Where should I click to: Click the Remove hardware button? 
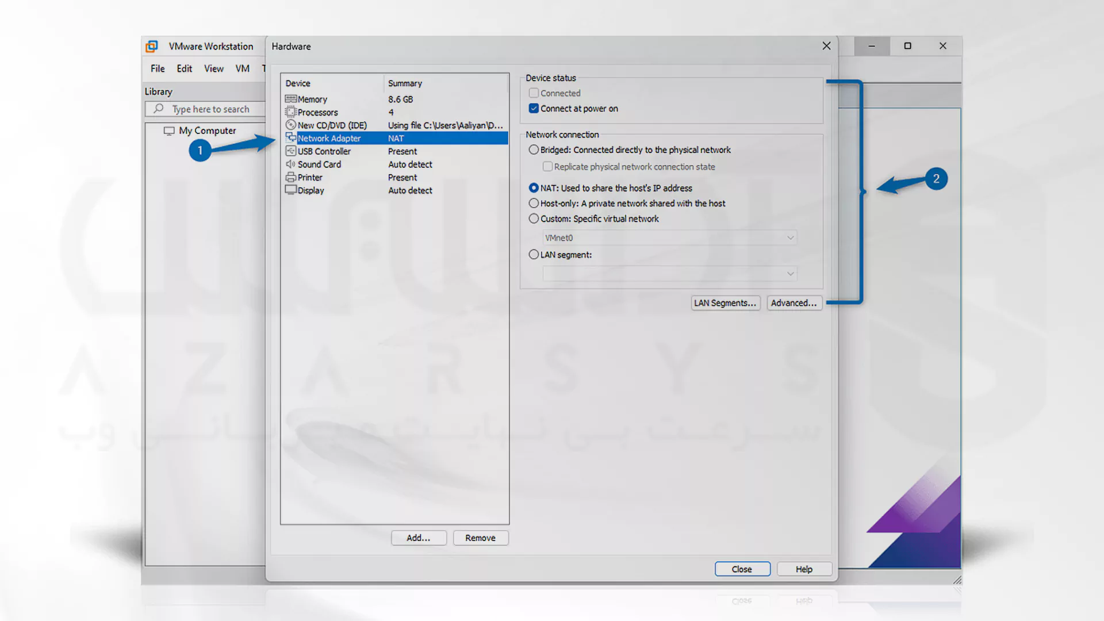pos(481,538)
